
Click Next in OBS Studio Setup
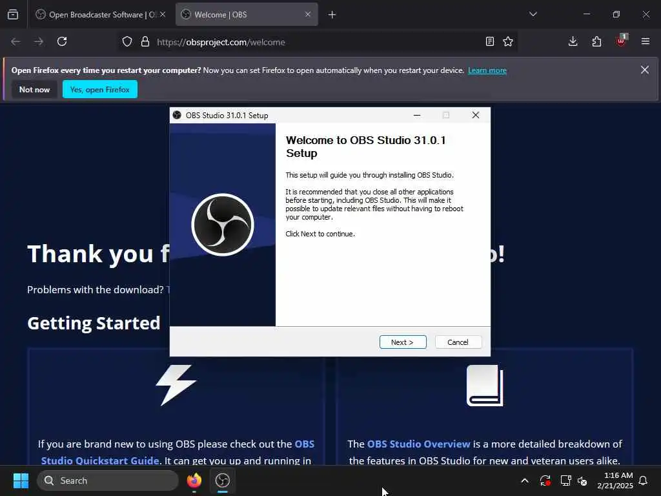click(x=403, y=342)
